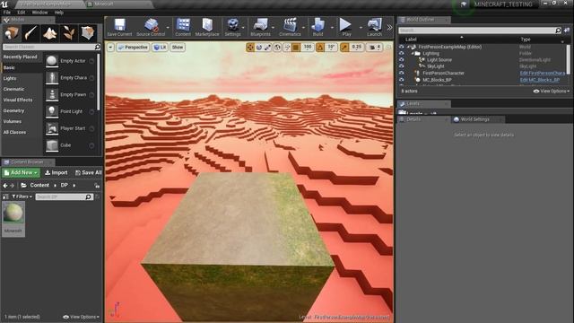Screen dimensions: 574x323
Task: Open the Perspective view mode menu
Action: pyautogui.click(x=133, y=48)
